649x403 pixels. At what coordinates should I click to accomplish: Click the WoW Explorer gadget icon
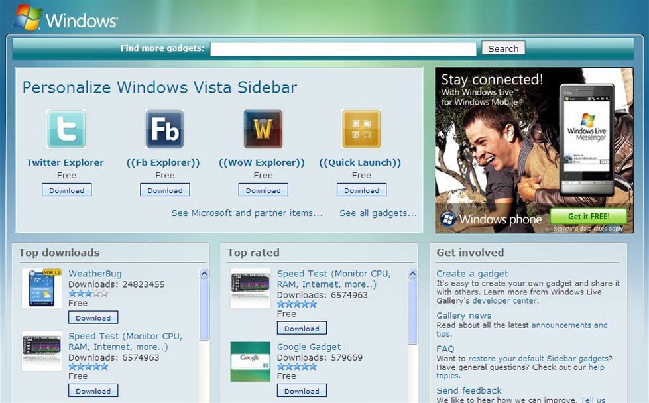(x=263, y=129)
